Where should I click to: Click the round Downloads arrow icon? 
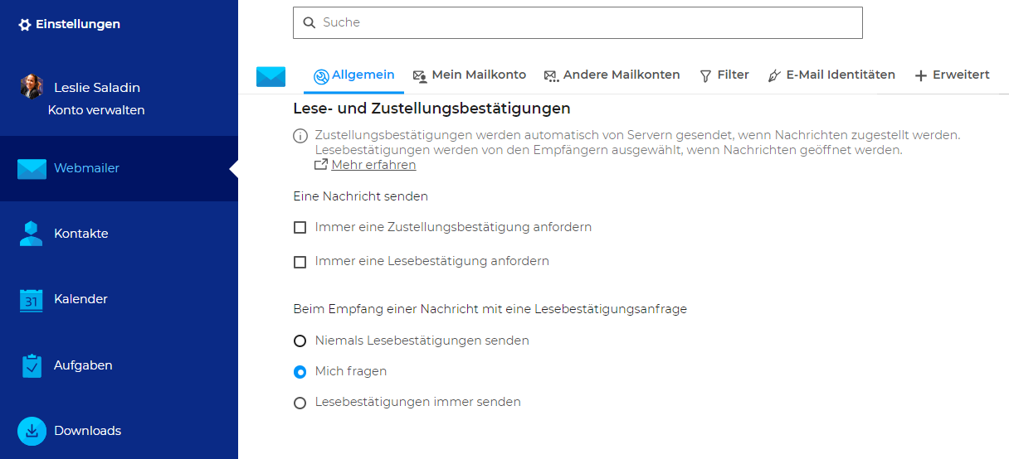pos(32,431)
